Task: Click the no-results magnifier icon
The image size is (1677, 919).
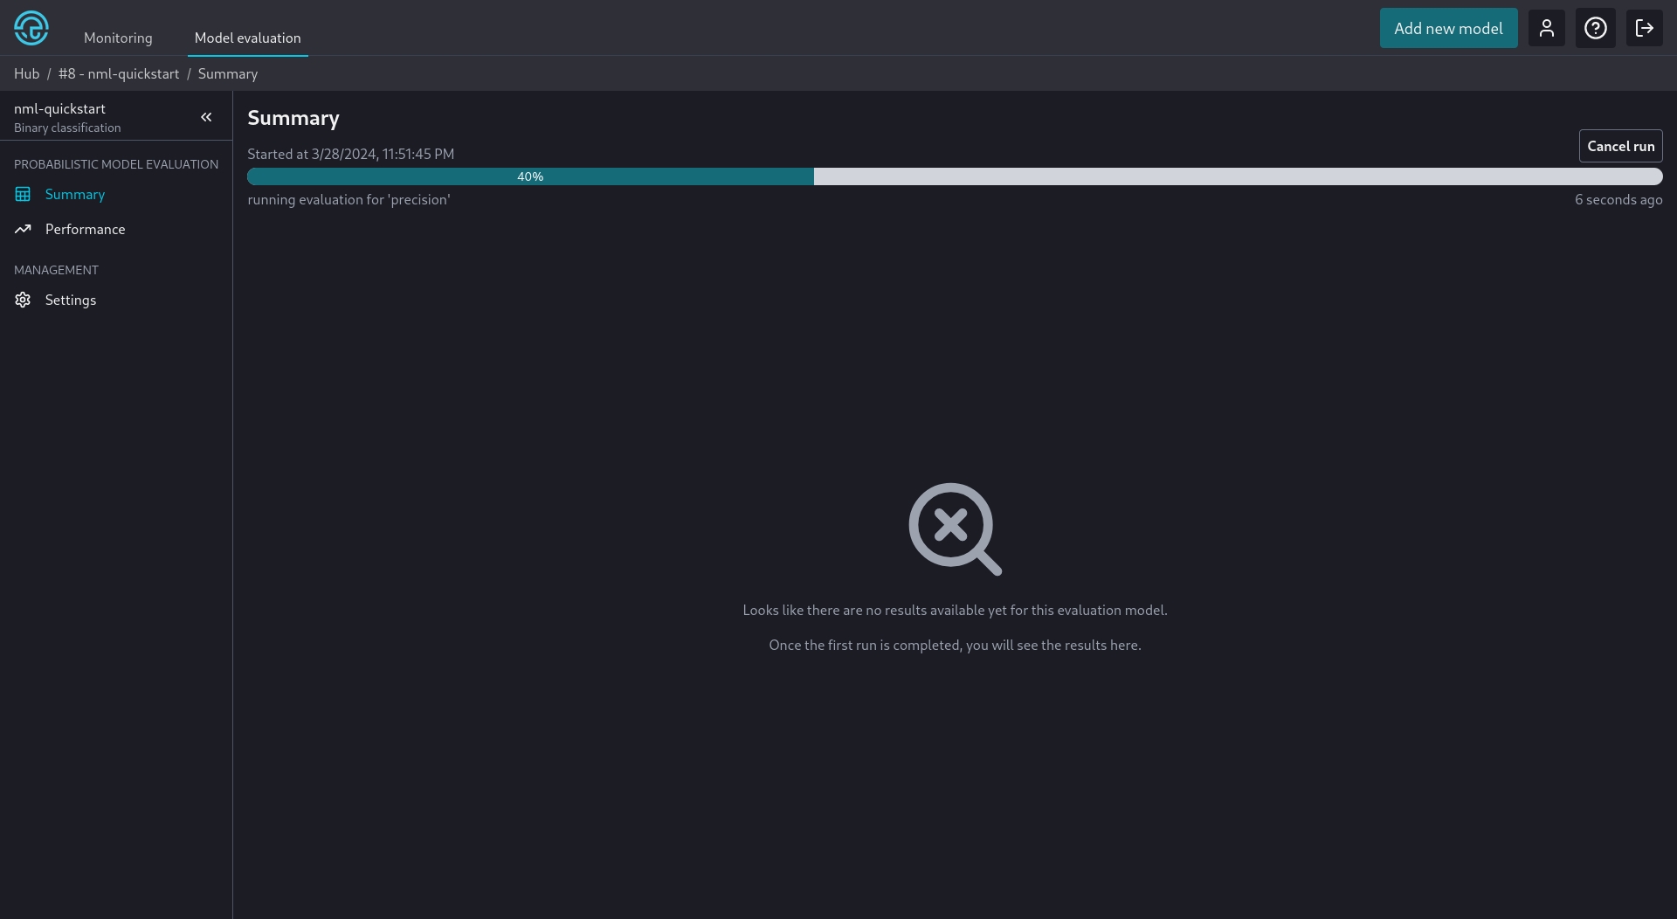Action: [x=954, y=529]
